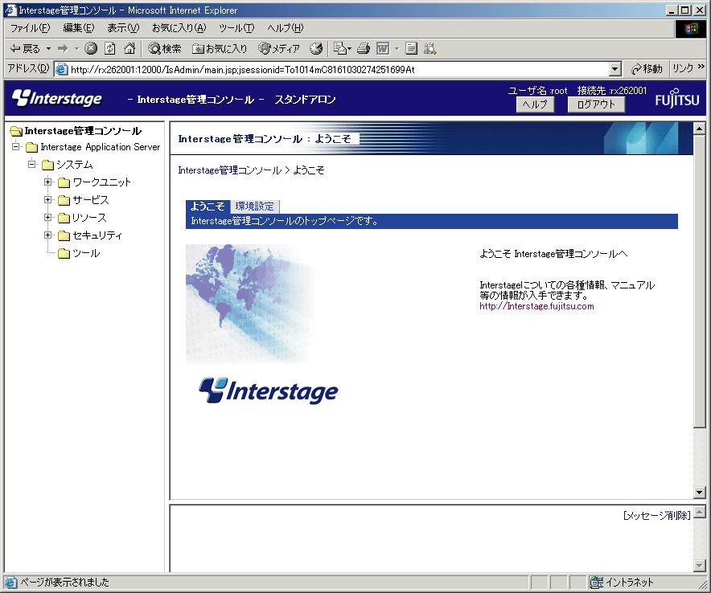
Task: Click the 移動 (Go) button
Action: [x=647, y=69]
